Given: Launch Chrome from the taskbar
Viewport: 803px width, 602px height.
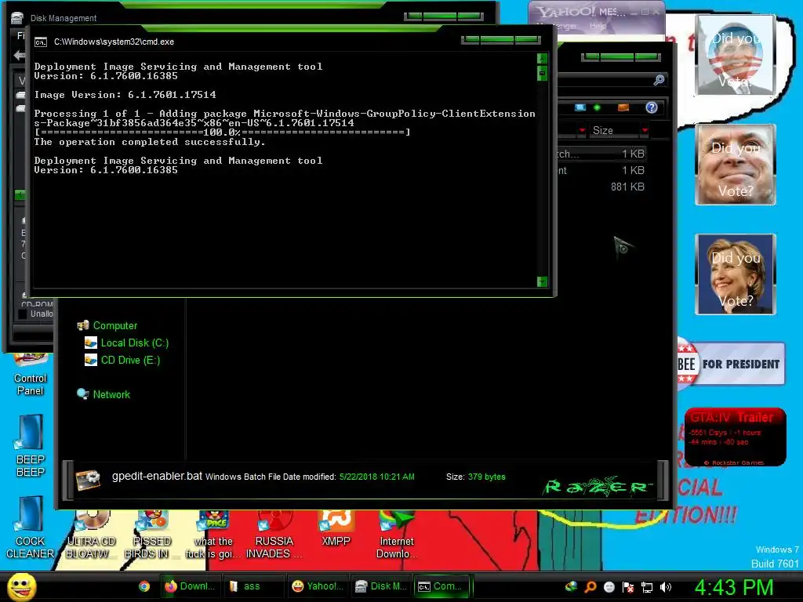Looking at the screenshot, I should (x=144, y=586).
